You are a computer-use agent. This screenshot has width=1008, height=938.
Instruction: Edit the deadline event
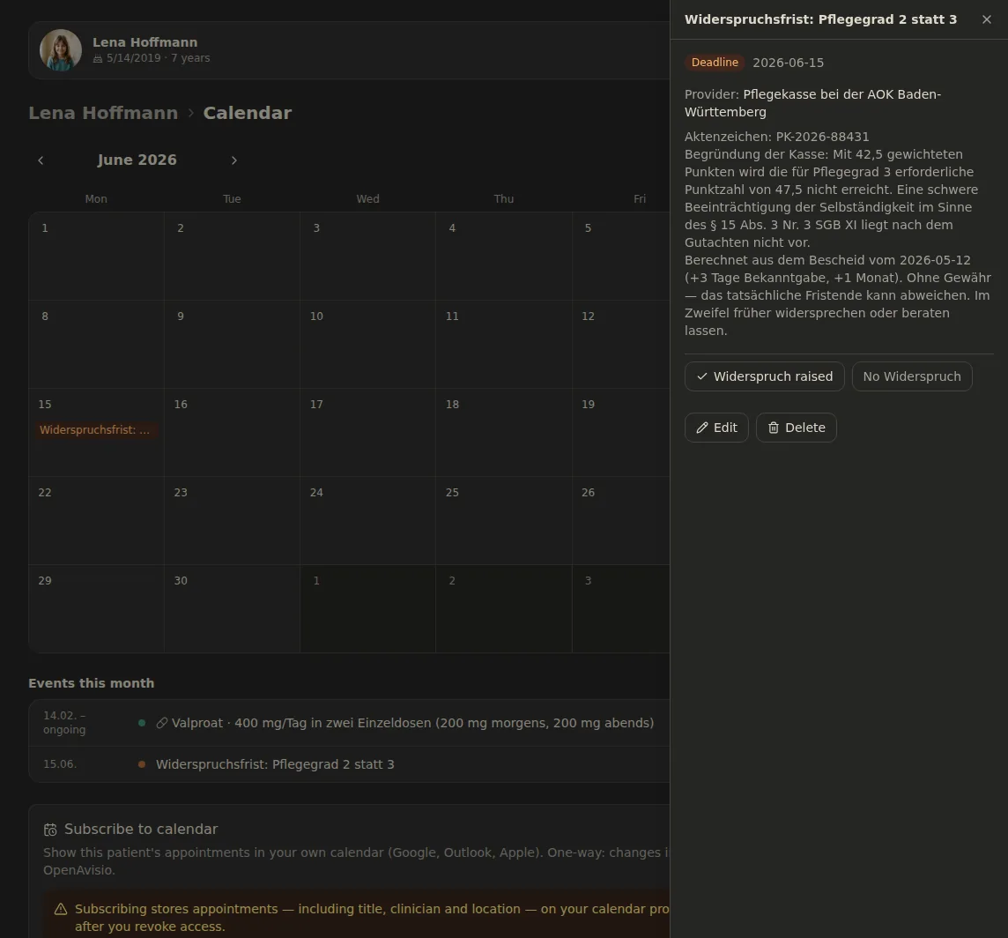click(x=716, y=428)
